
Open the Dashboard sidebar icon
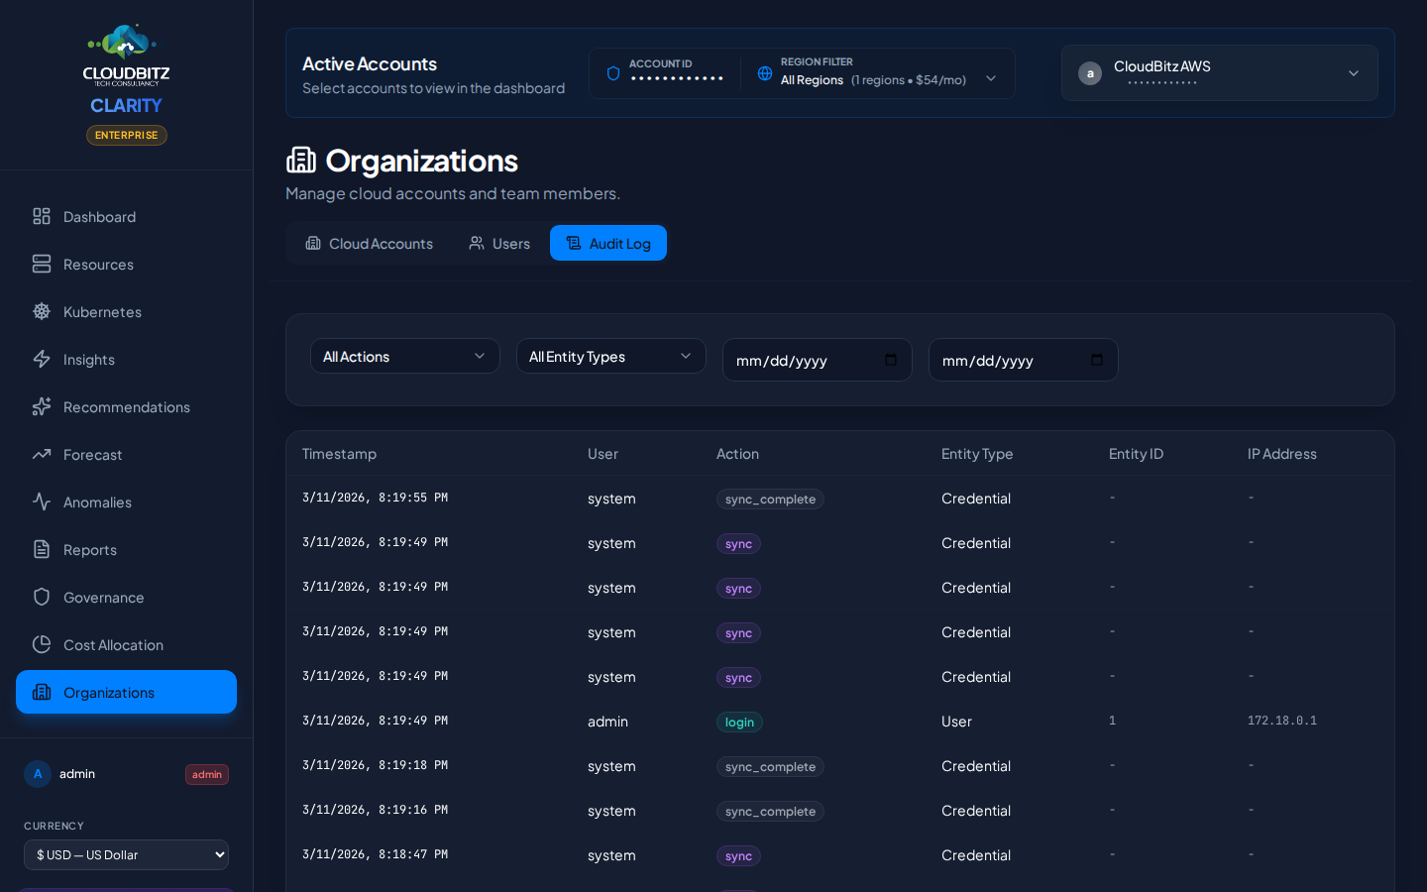(x=41, y=216)
